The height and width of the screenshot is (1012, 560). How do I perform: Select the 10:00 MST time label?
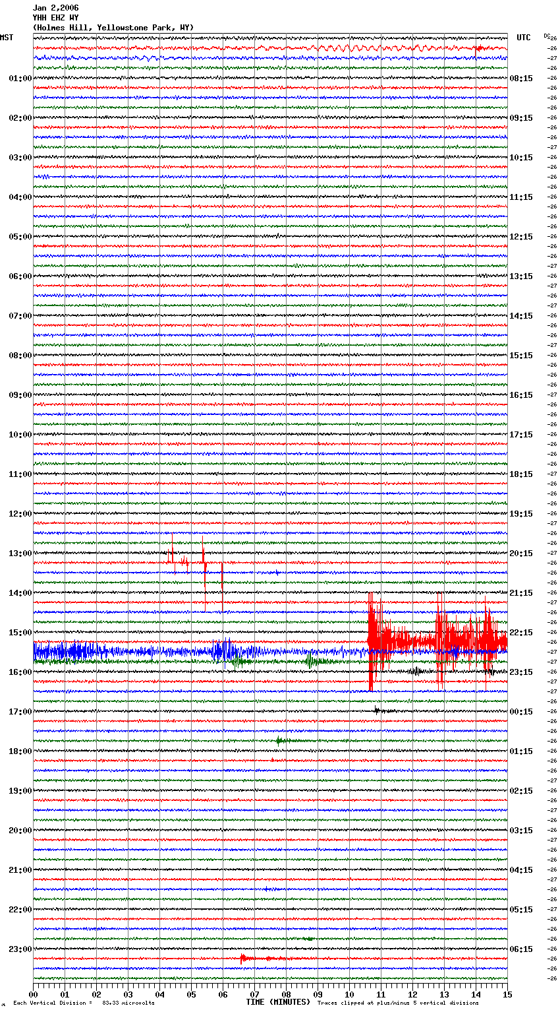20,435
